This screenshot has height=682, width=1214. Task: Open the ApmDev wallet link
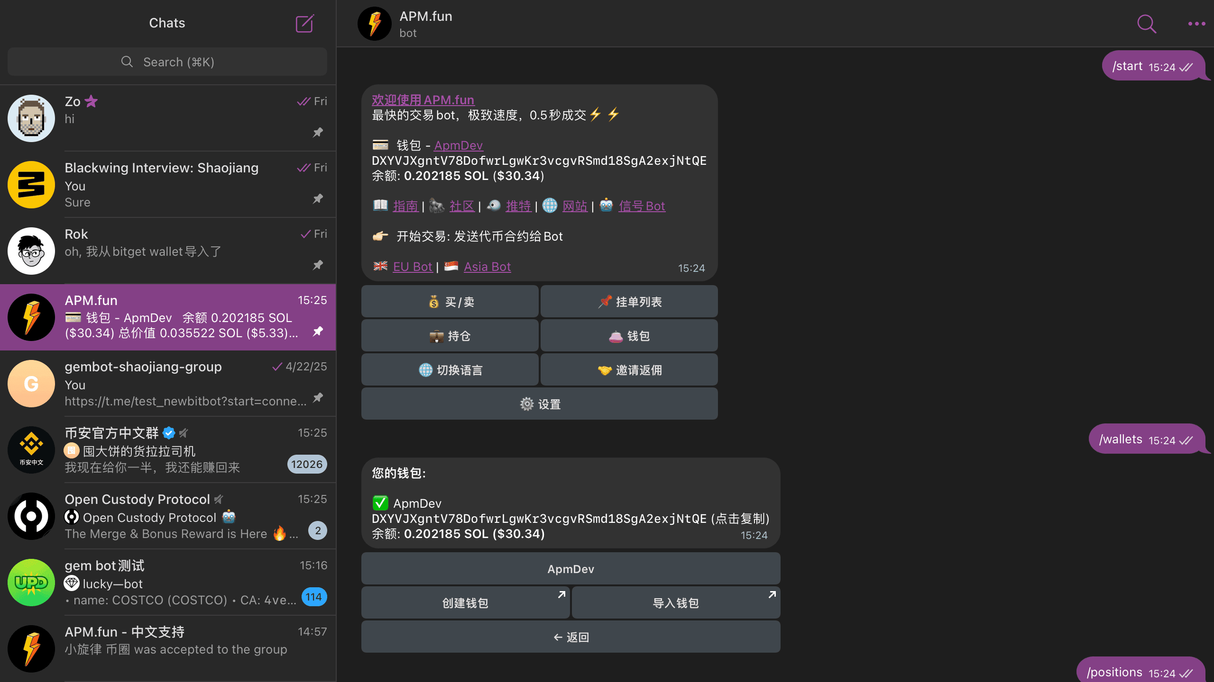point(459,145)
